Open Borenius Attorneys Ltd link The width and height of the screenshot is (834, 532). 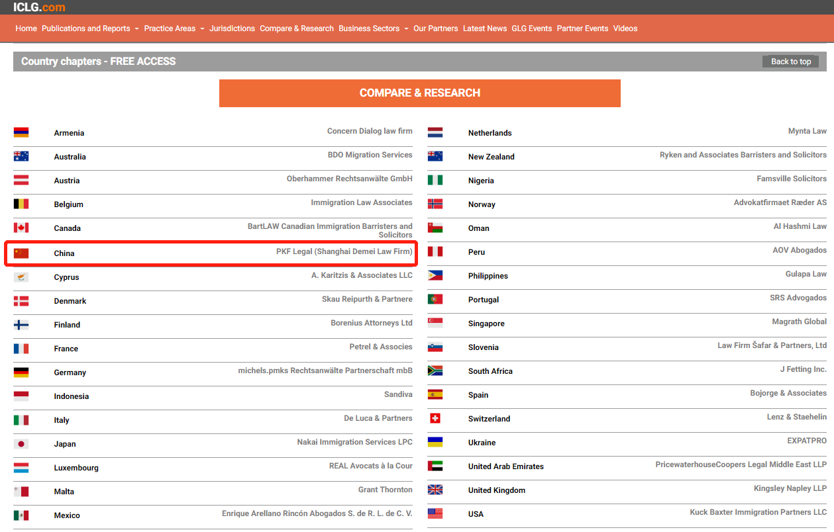tap(372, 323)
